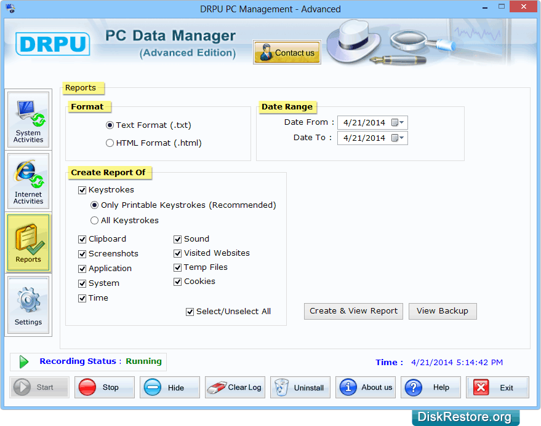Open the Date From calendar dropdown
This screenshot has width=541, height=426.
[x=398, y=122]
